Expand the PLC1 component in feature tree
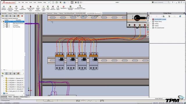 click(x=4, y=89)
